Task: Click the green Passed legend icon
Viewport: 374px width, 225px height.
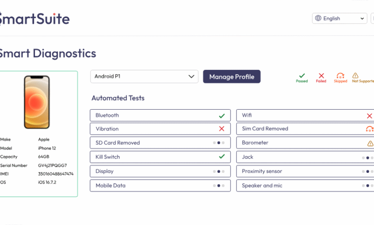Action: 302,76
